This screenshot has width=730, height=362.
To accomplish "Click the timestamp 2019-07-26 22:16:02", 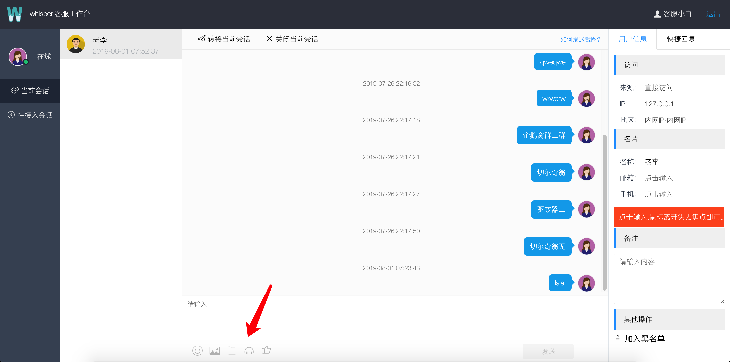I will coord(391,83).
